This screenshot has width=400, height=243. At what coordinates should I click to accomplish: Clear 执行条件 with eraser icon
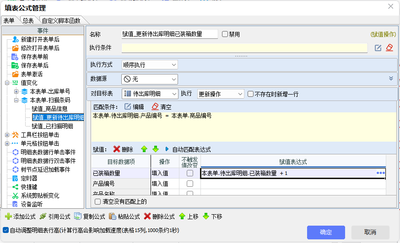click(x=389, y=48)
